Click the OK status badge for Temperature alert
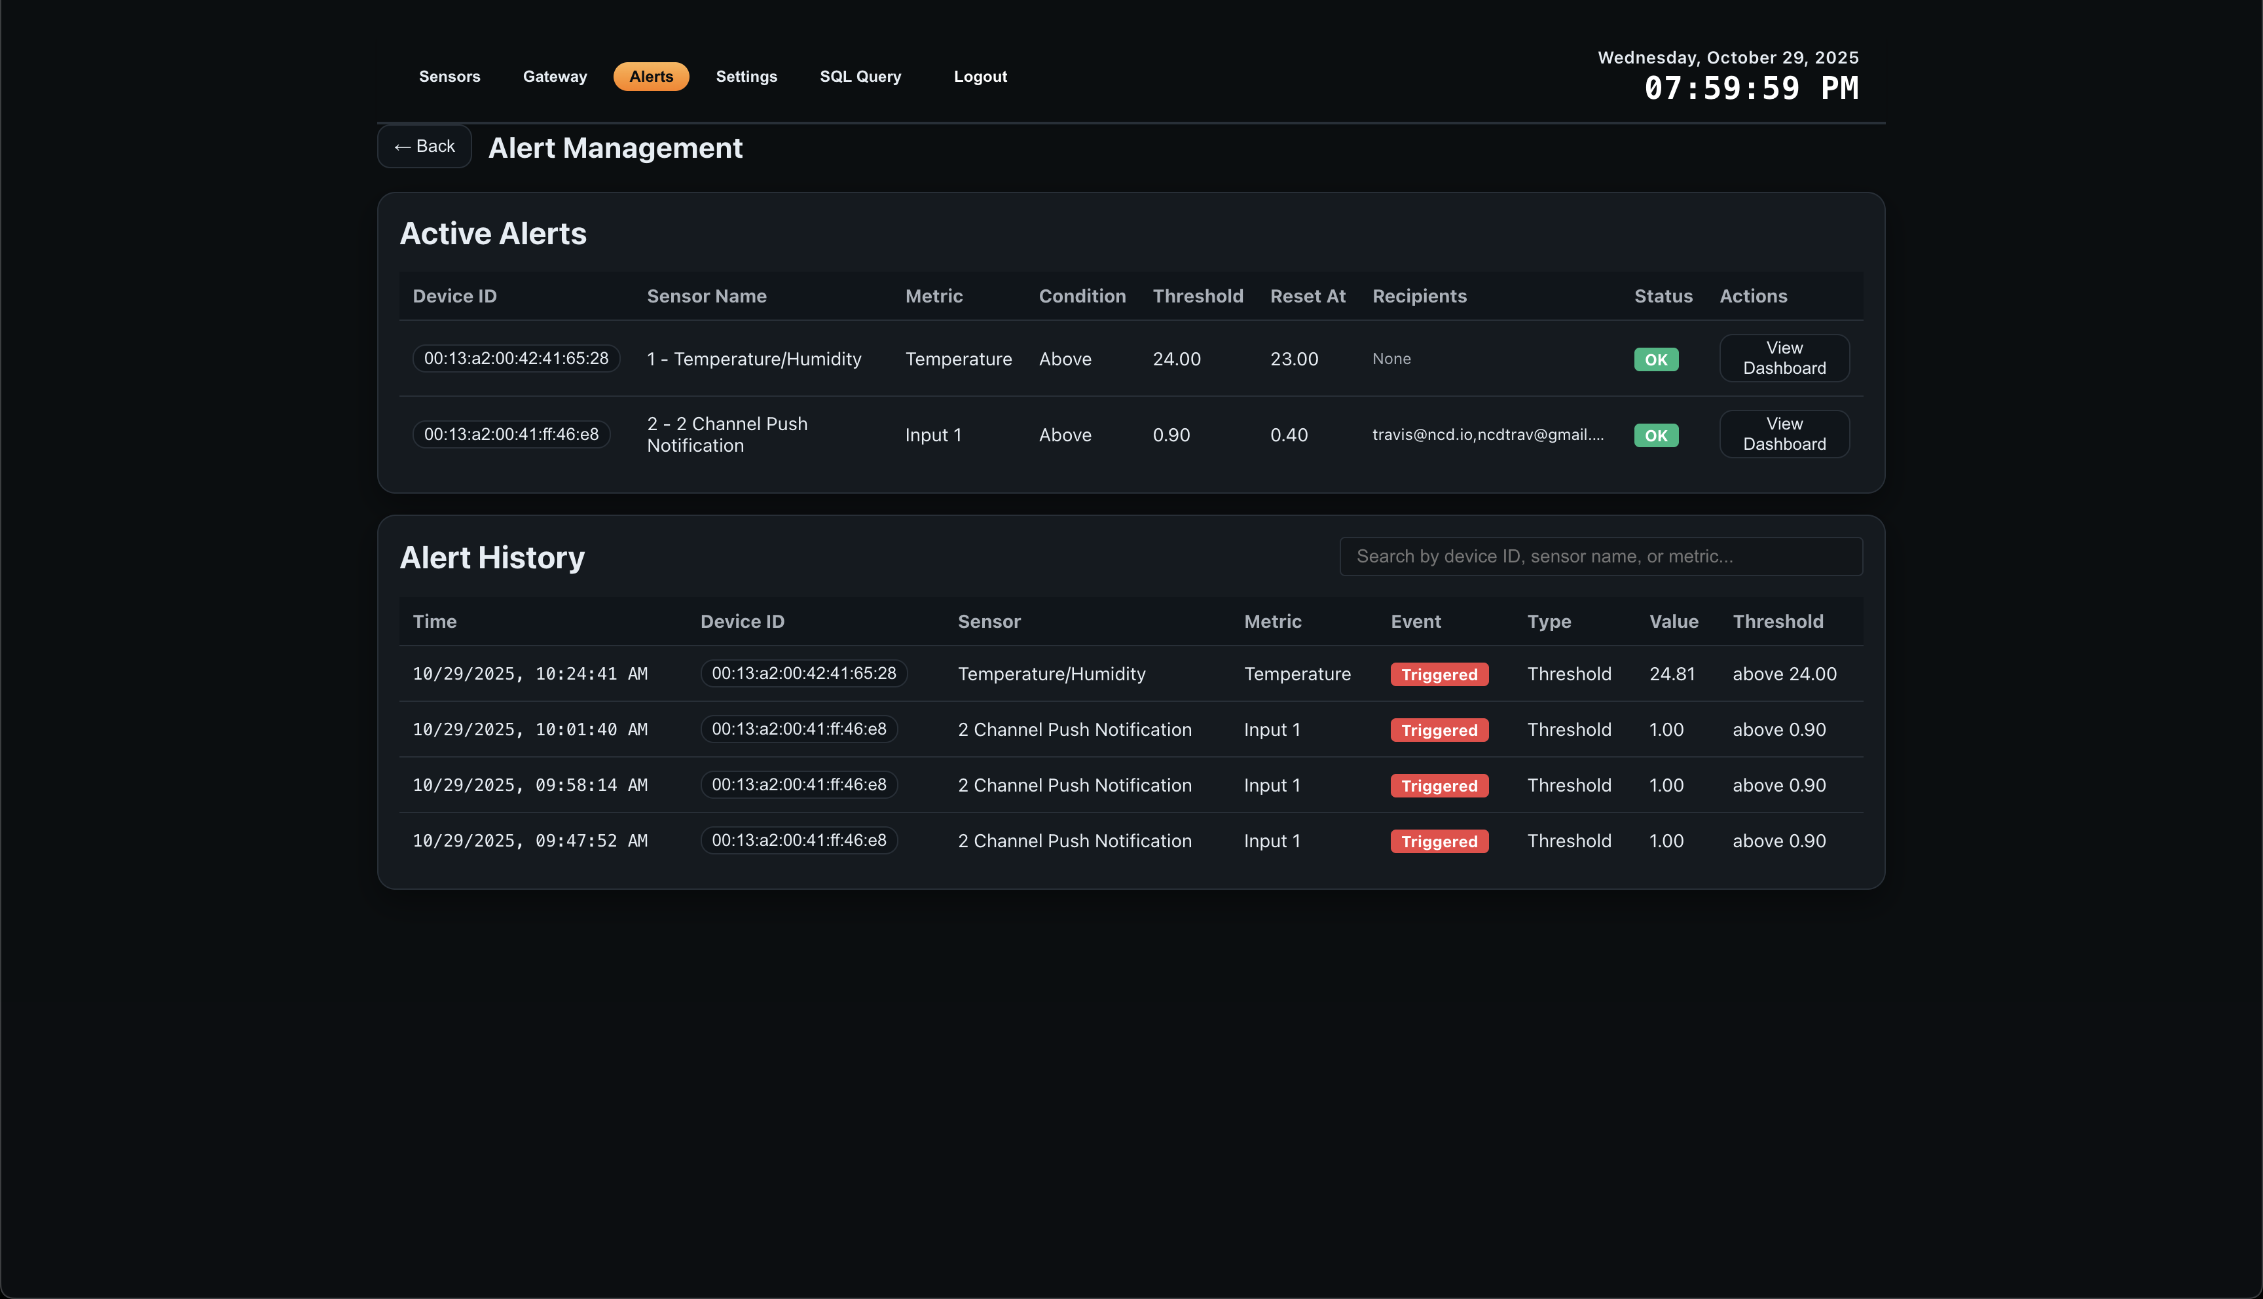 pos(1655,359)
